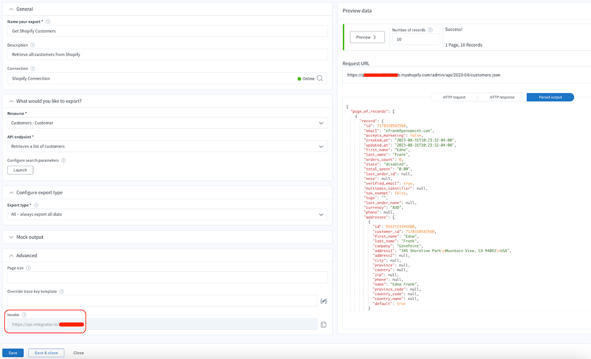
Task: Copy the Invoke URL using the copy icon
Action: (x=324, y=324)
